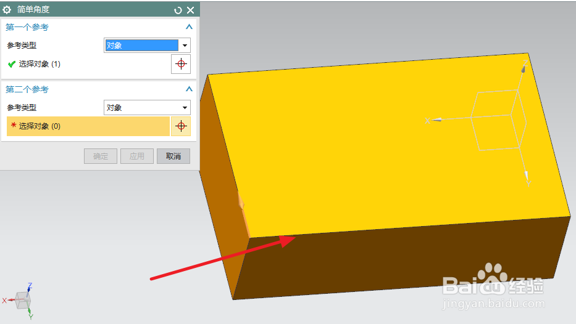This screenshot has width=576, height=324.
Task: Click the 第二个参考 section header
Action: click(27, 89)
